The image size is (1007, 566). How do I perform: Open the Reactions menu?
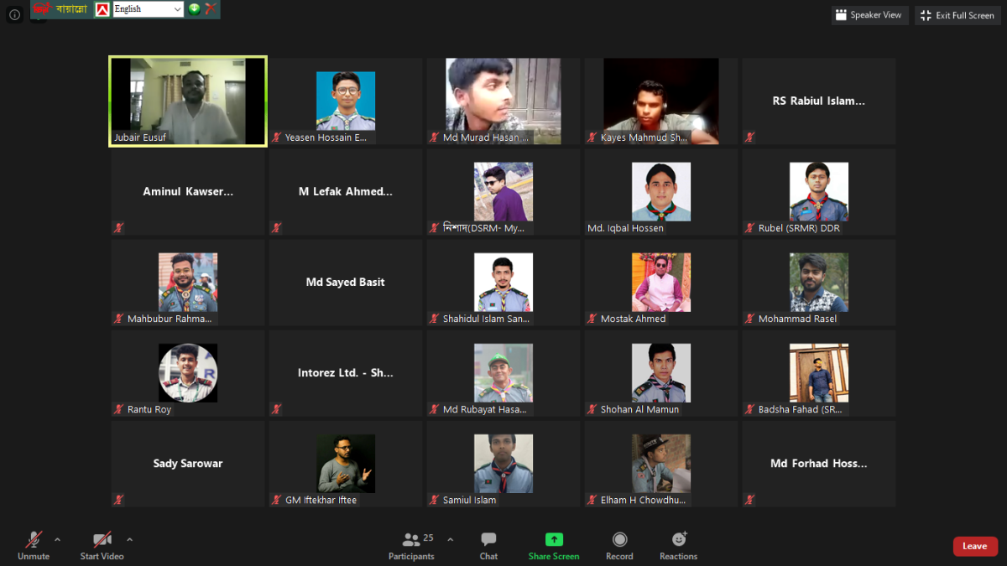pos(678,539)
